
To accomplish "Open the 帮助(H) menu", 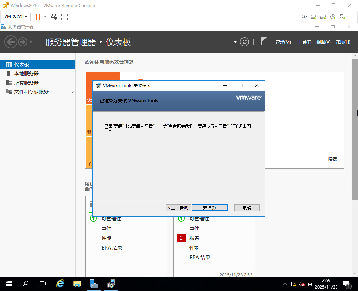I will point(343,42).
